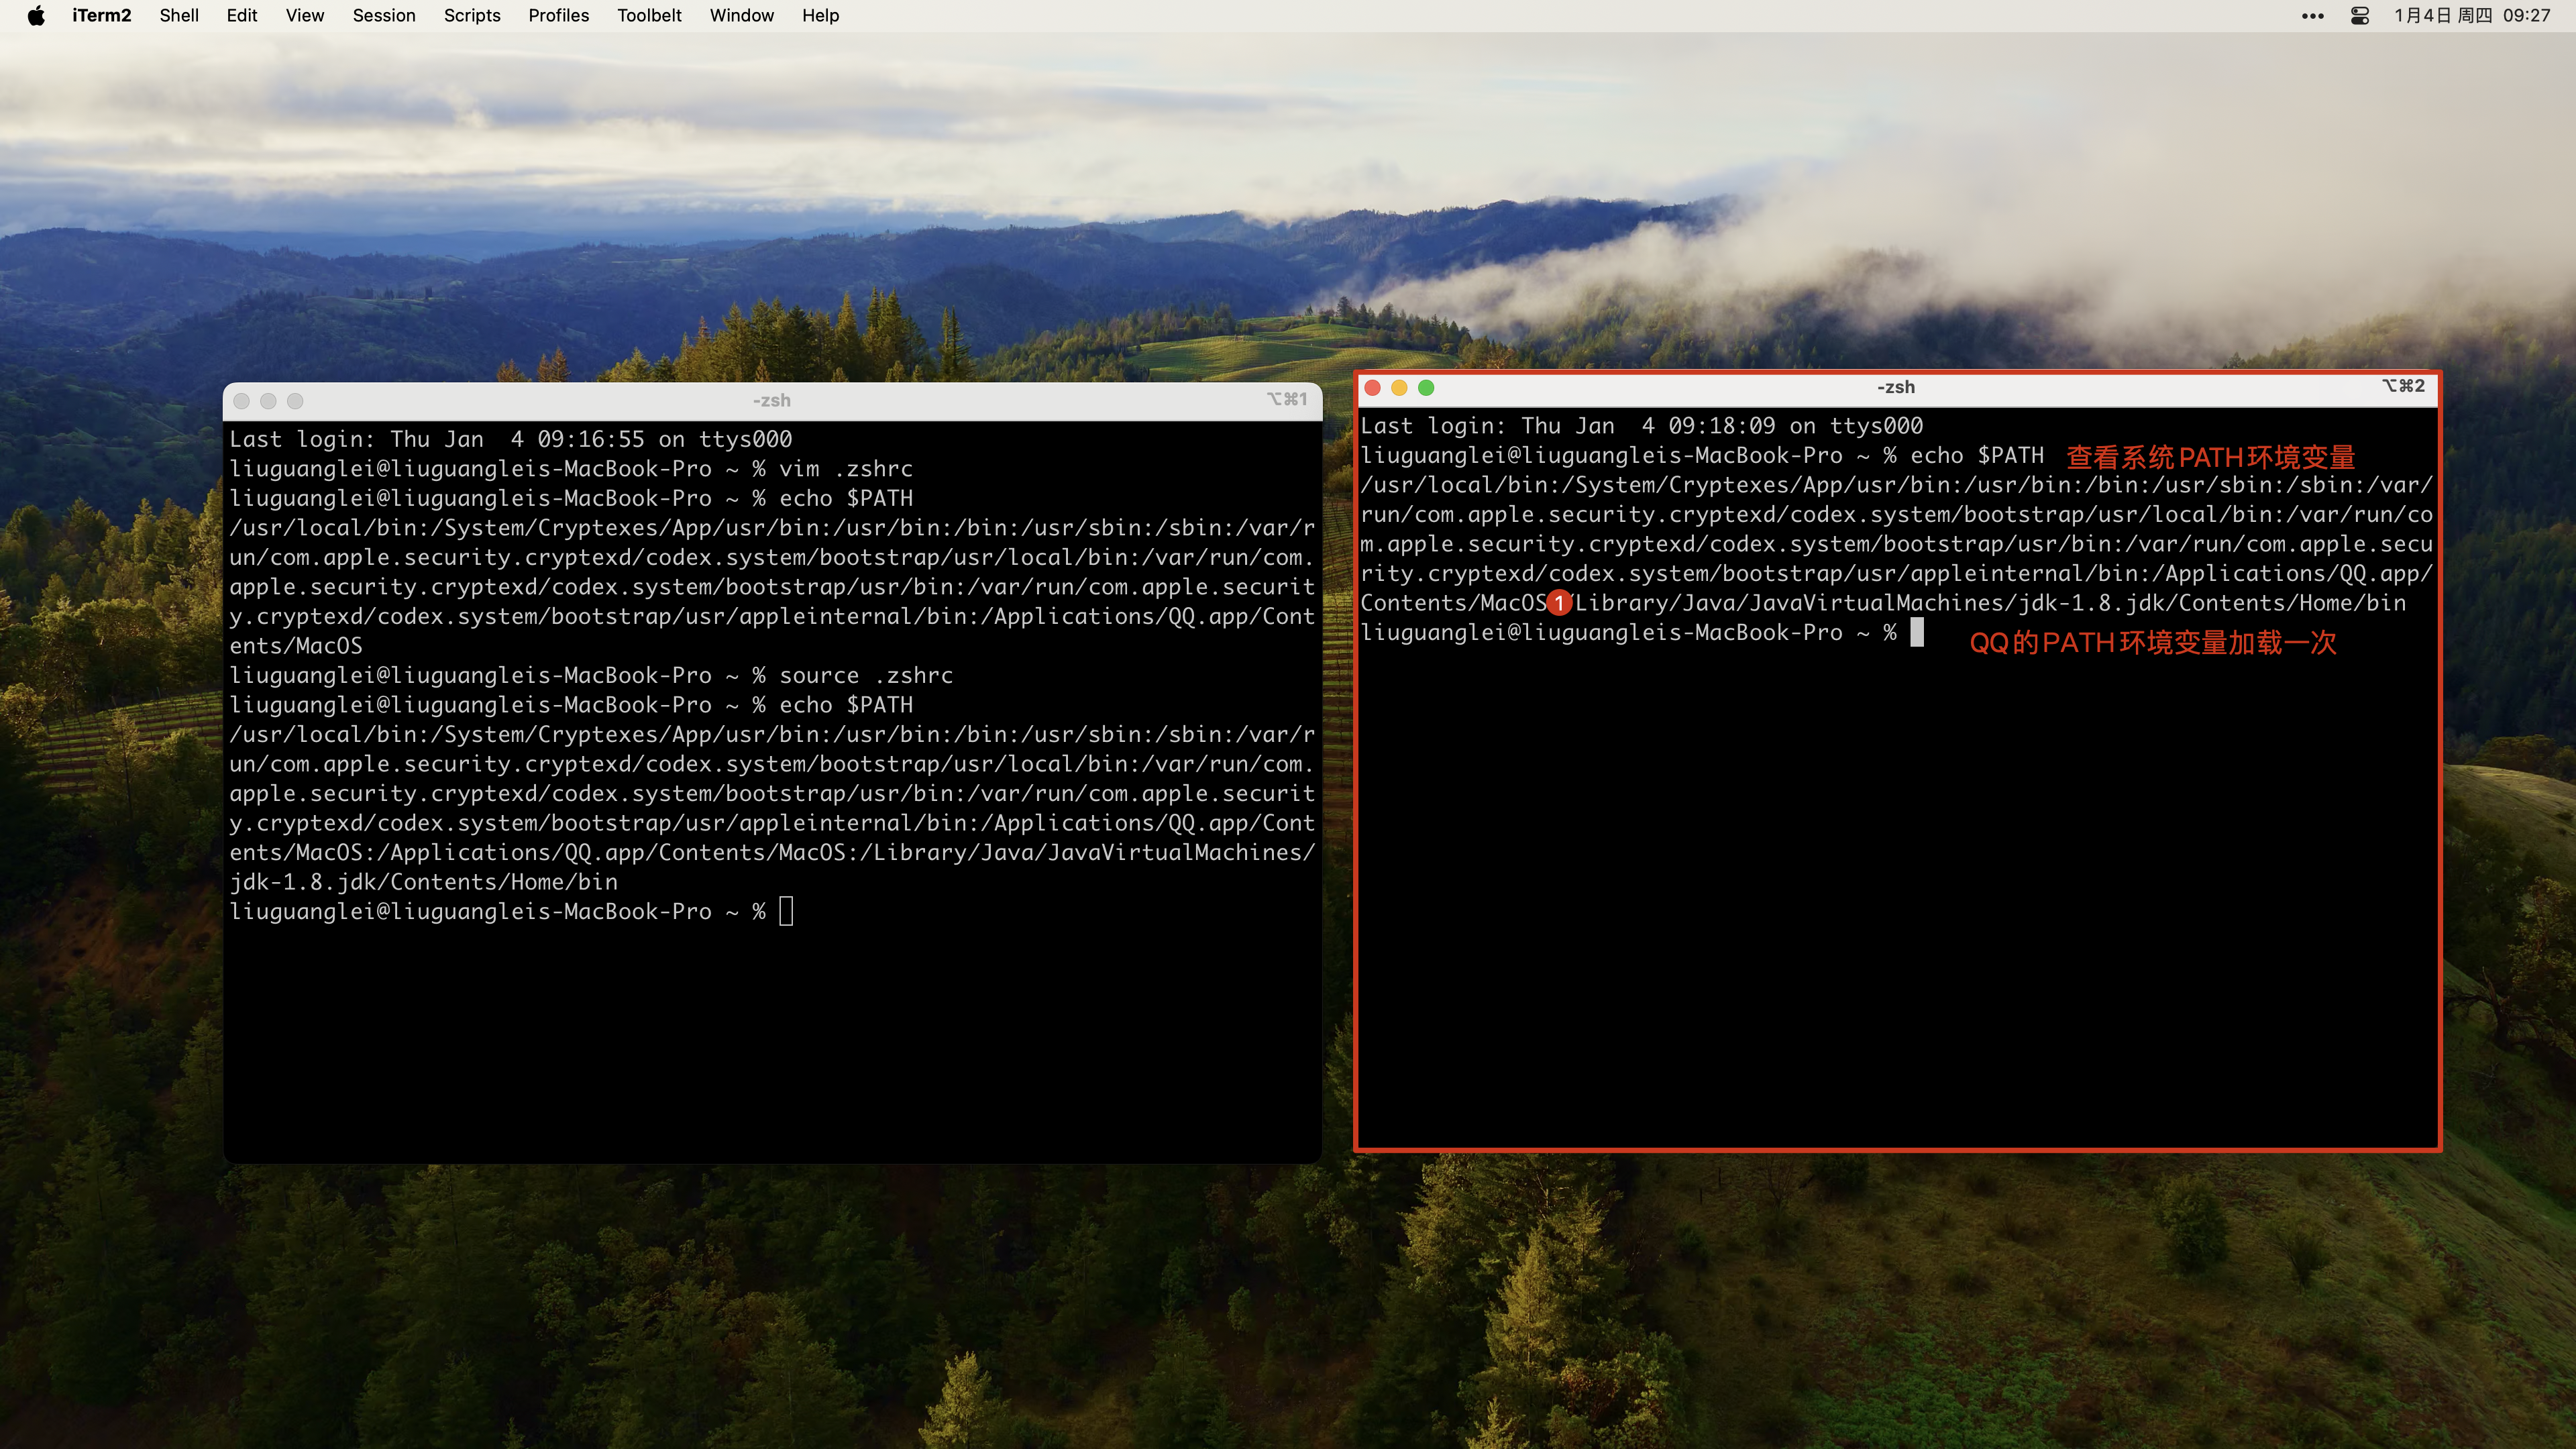Viewport: 2576px width, 1449px height.
Task: Click the '/usr/local/bin' output line in right terminal
Action: click(1896, 485)
